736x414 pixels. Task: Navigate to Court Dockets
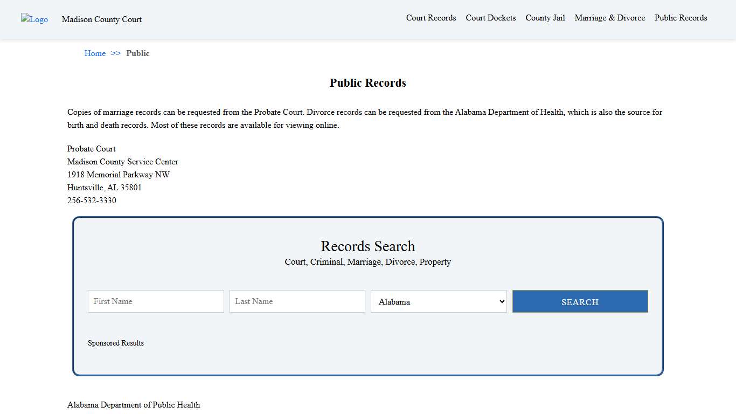[490, 18]
